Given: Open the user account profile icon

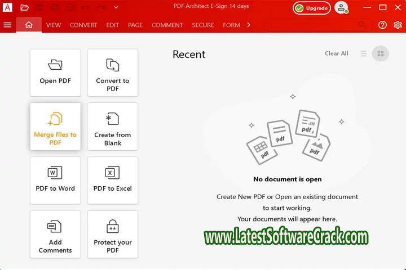Looking at the screenshot, I should tap(341, 8).
